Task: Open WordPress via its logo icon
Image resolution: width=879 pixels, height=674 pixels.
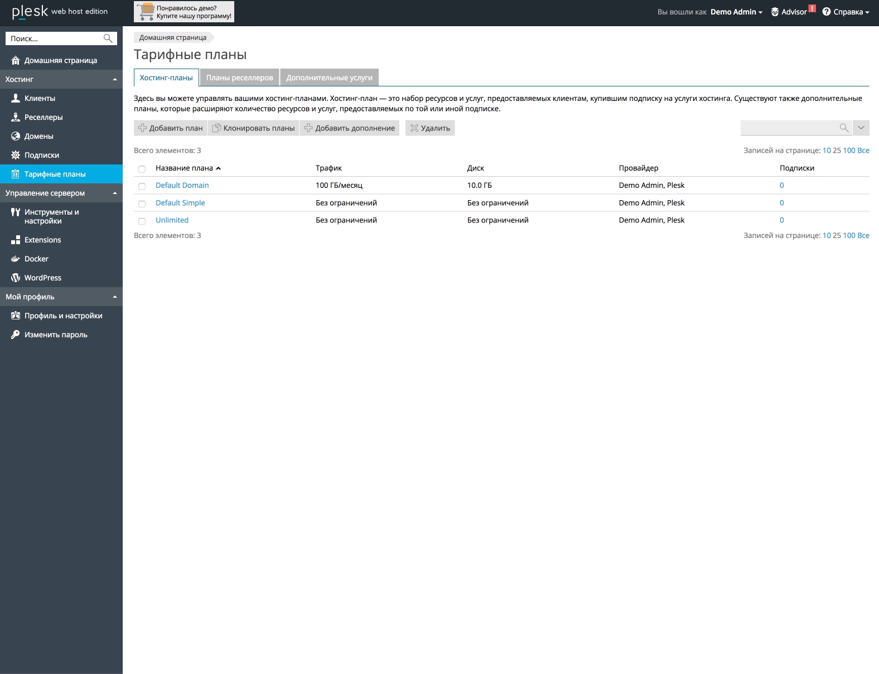Action: point(16,278)
